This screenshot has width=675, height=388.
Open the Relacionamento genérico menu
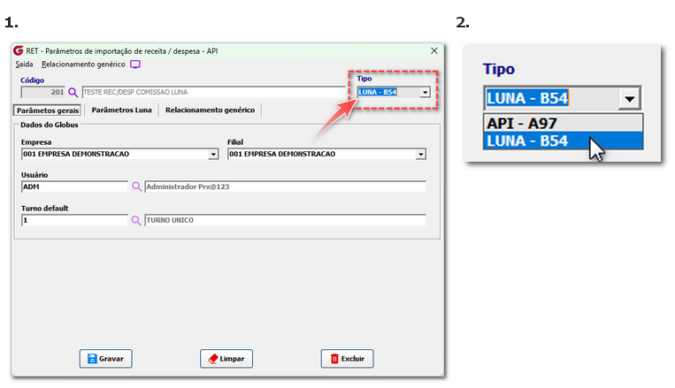click(83, 65)
